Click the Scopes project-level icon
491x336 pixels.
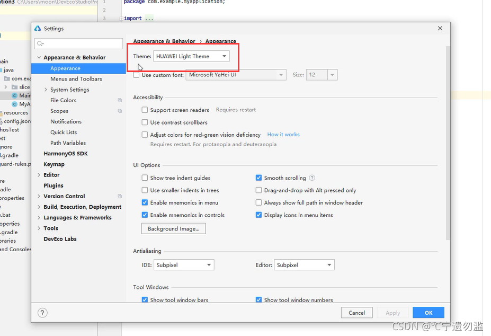click(120, 111)
